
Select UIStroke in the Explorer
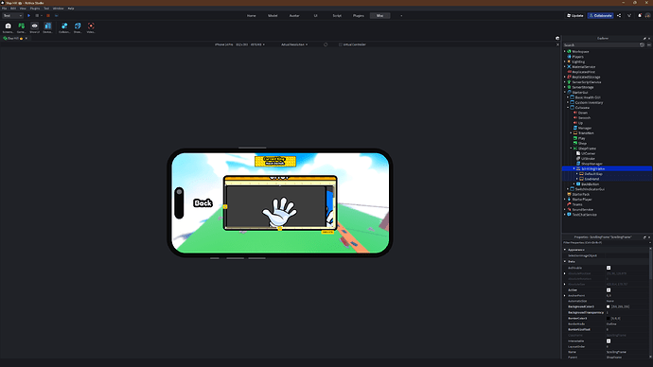tap(588, 159)
